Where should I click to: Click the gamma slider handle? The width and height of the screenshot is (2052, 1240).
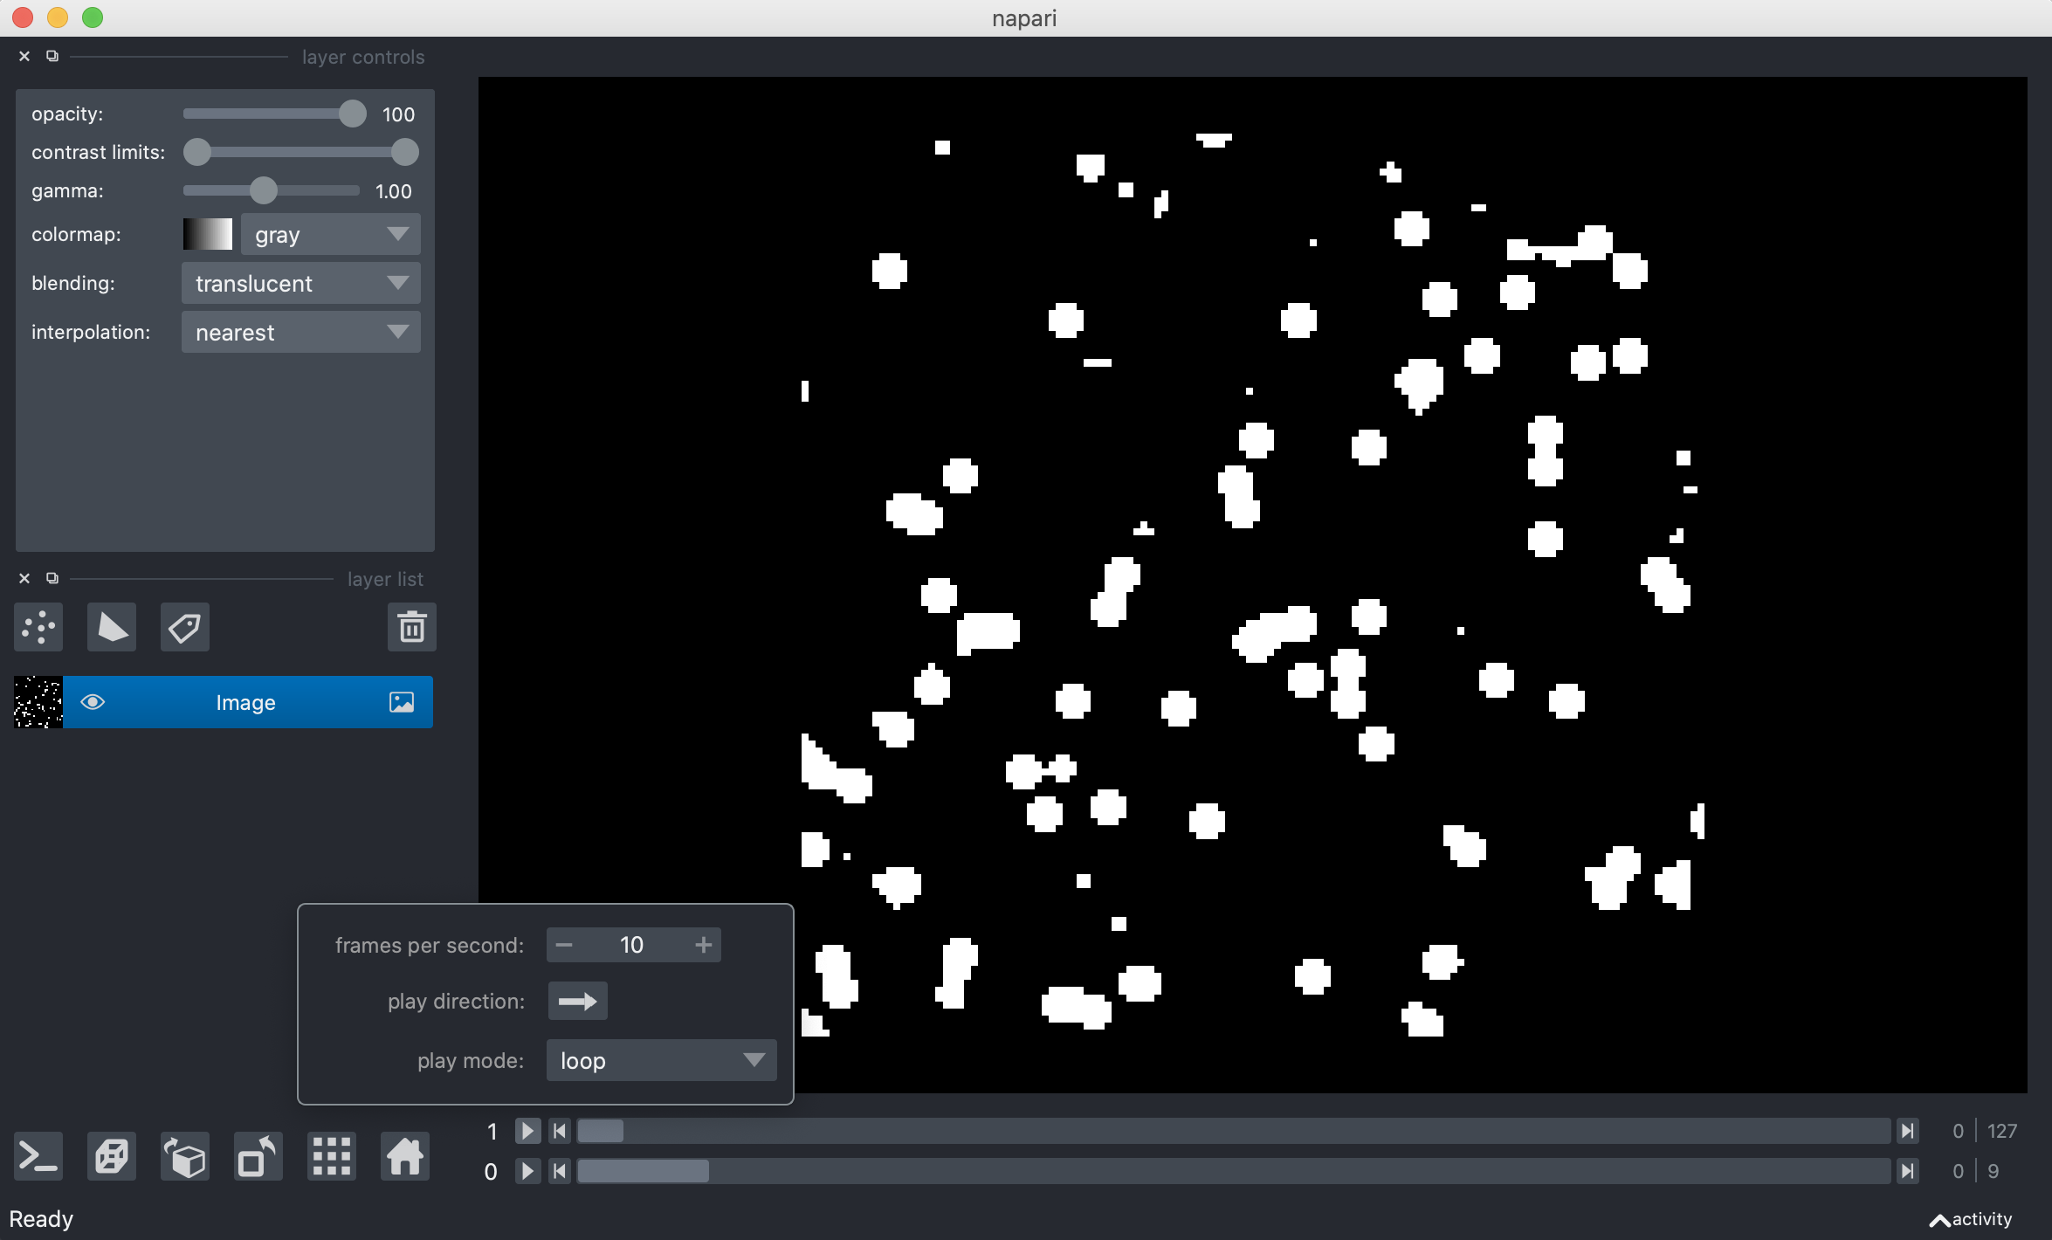click(x=263, y=190)
